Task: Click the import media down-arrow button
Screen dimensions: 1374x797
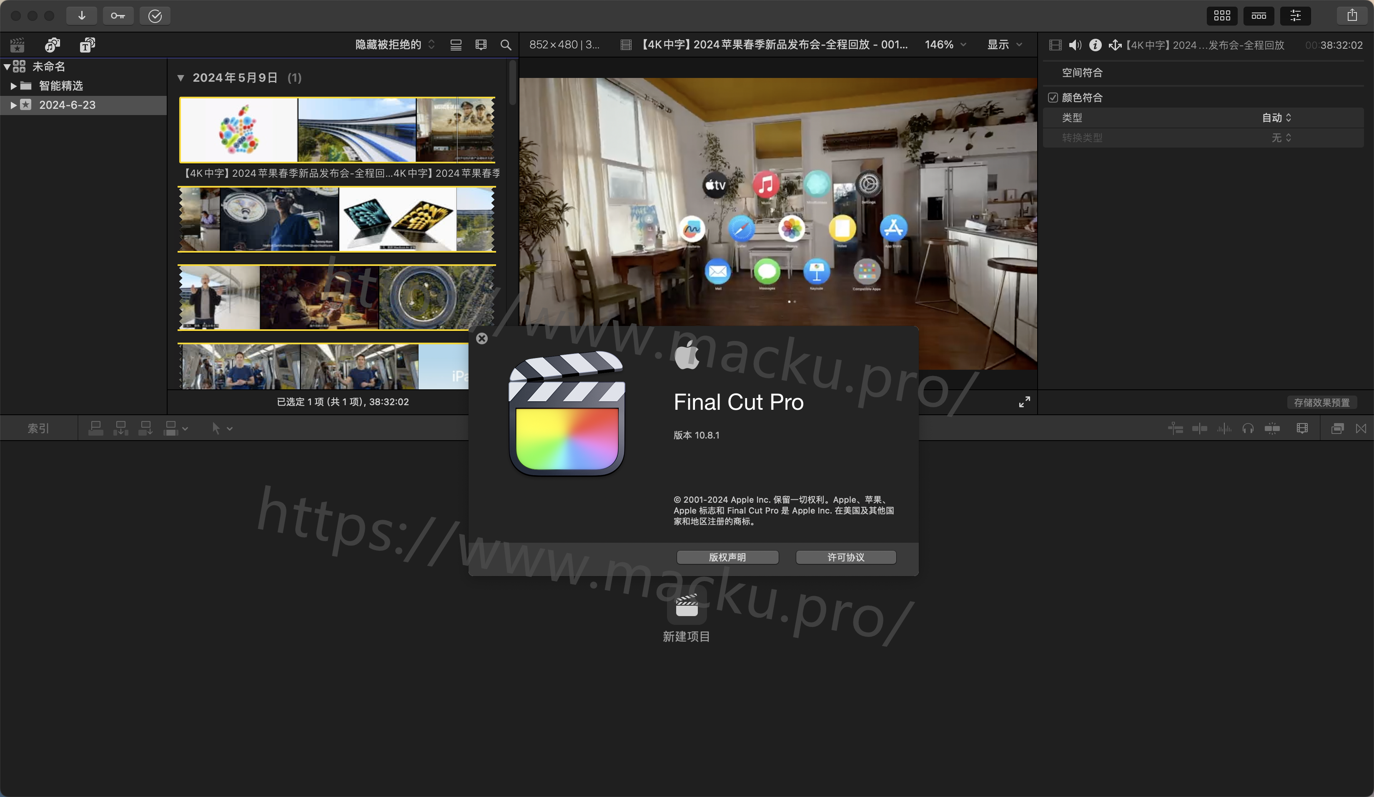Action: coord(81,15)
